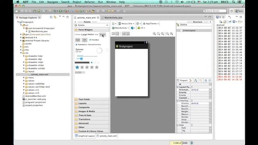The height and width of the screenshot is (145, 258).
Task: Expand the Android 4.4 library node
Action: [21, 37]
